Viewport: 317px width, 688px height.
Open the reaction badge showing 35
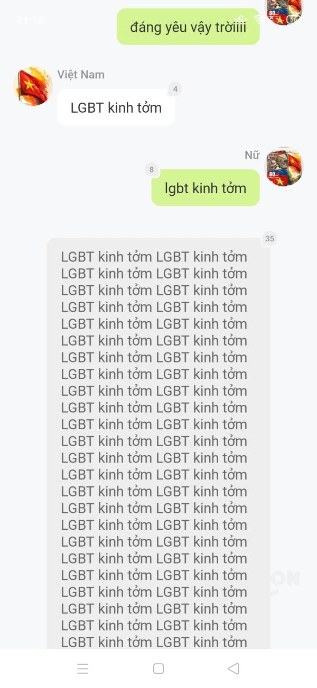point(269,239)
